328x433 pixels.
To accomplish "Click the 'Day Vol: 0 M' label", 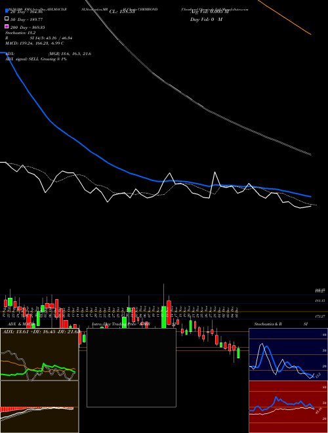I will [206, 19].
